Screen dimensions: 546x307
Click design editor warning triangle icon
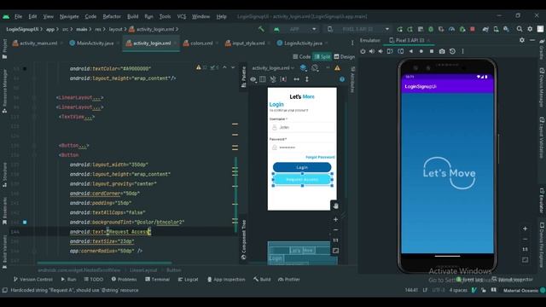[x=338, y=68]
